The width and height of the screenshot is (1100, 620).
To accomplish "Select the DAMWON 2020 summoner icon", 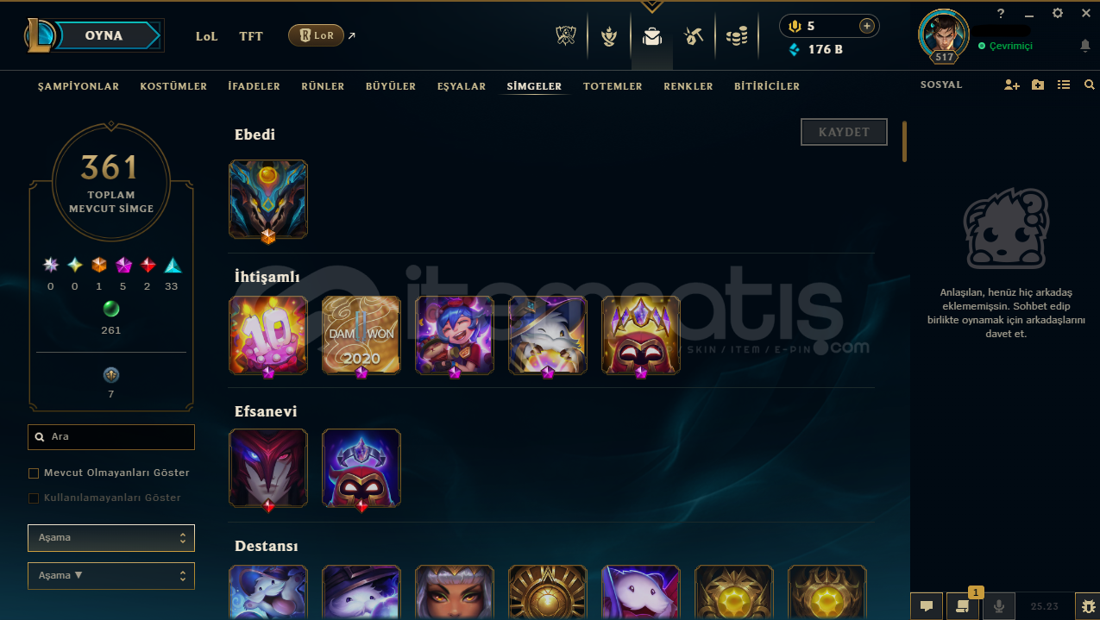I will tap(361, 335).
